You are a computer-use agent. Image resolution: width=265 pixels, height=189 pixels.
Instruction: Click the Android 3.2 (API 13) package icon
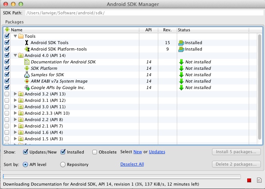click(x=20, y=94)
